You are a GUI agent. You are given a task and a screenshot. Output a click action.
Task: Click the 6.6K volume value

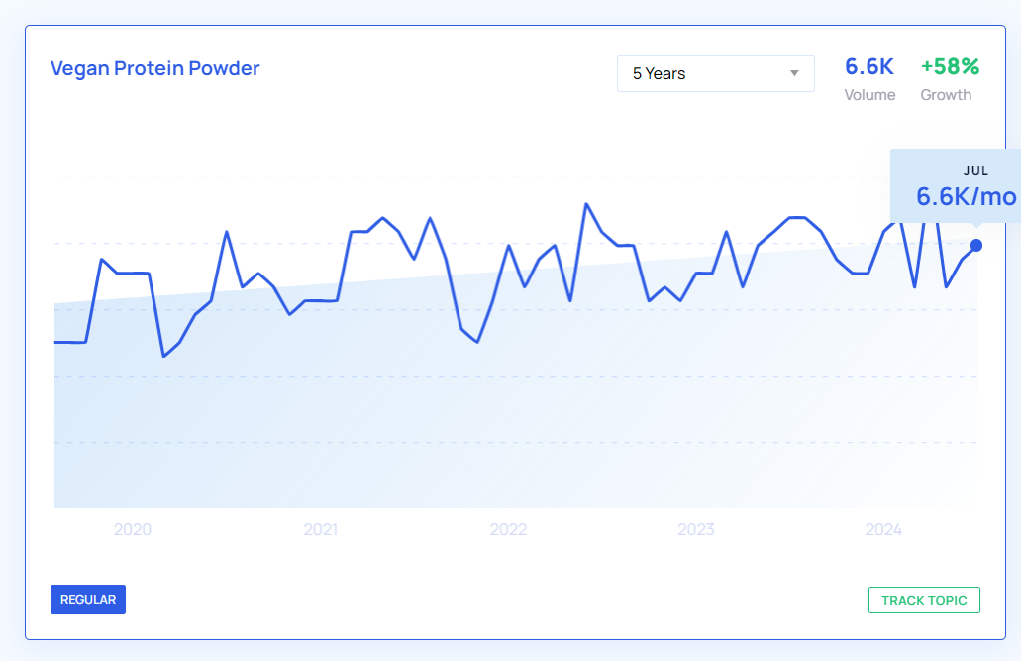[868, 67]
